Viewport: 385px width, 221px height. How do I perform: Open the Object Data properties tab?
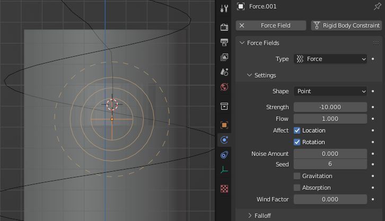pos(224,170)
